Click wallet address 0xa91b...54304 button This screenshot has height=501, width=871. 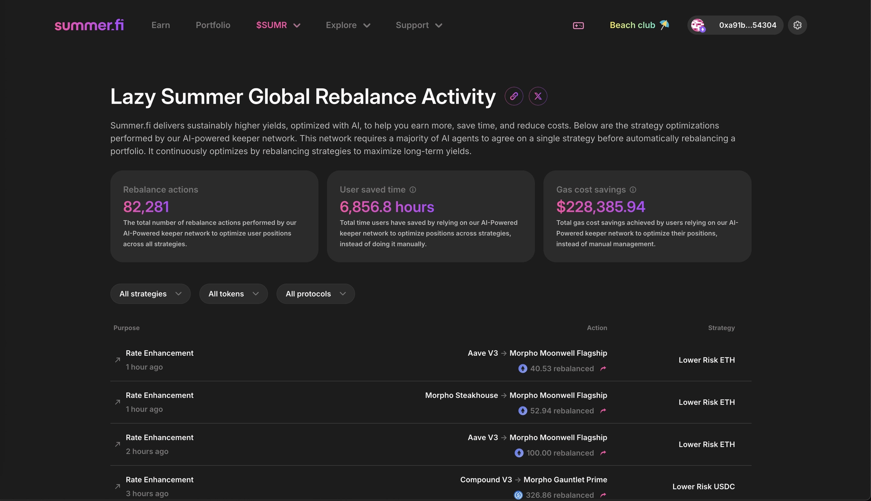click(747, 25)
